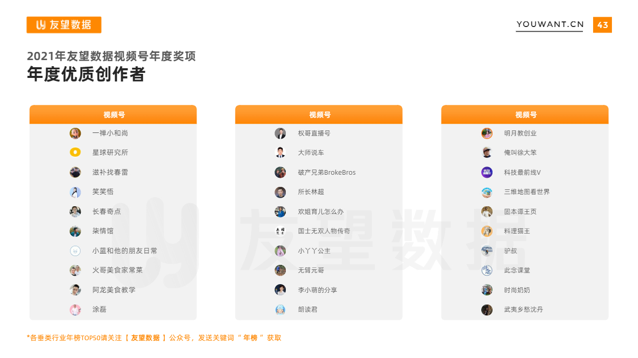The image size is (638, 358).
Task: Click the name 大师说车
Action: click(x=311, y=153)
